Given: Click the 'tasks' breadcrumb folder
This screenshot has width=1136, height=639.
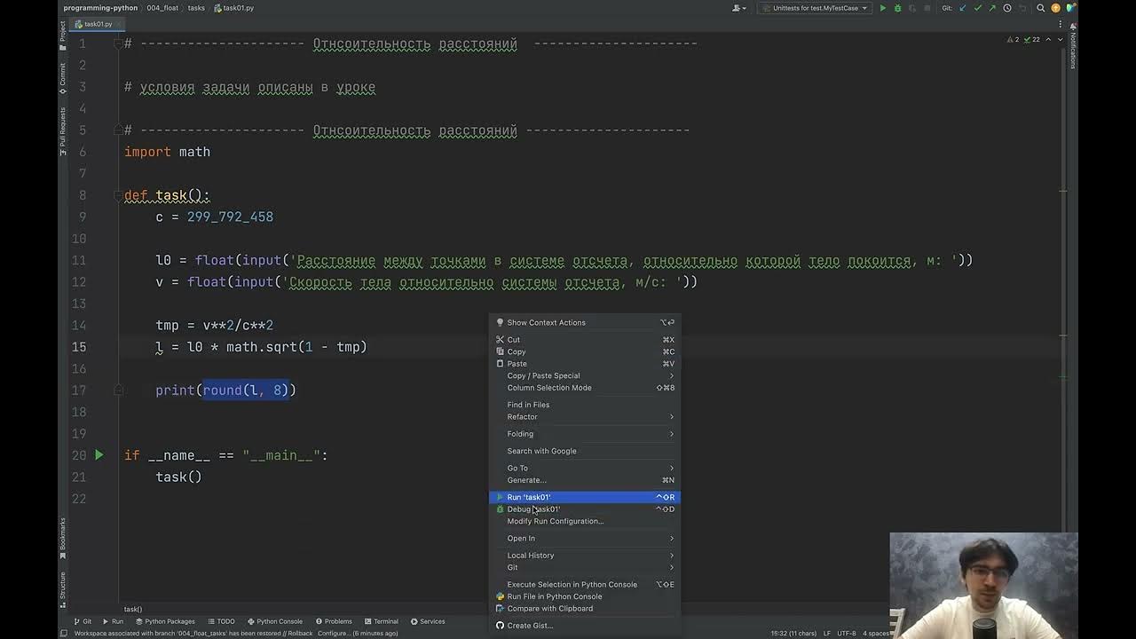Looking at the screenshot, I should click(196, 8).
